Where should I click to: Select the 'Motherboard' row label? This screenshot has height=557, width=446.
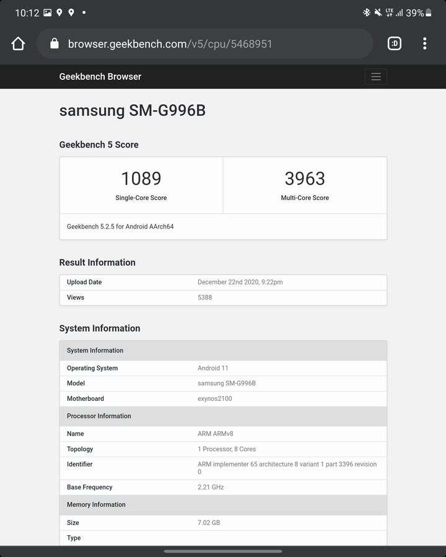click(x=85, y=398)
